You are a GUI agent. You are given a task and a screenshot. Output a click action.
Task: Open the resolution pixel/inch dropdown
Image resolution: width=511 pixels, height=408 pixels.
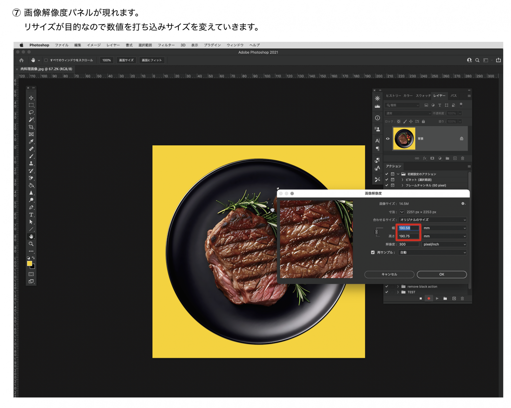tap(444, 244)
